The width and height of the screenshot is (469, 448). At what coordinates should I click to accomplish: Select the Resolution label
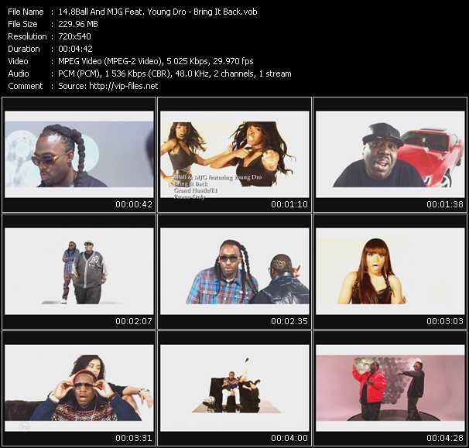tap(27, 36)
